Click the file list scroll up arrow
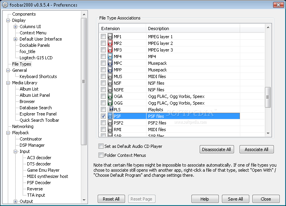This screenshot has width=286, height=206. coord(268,27)
